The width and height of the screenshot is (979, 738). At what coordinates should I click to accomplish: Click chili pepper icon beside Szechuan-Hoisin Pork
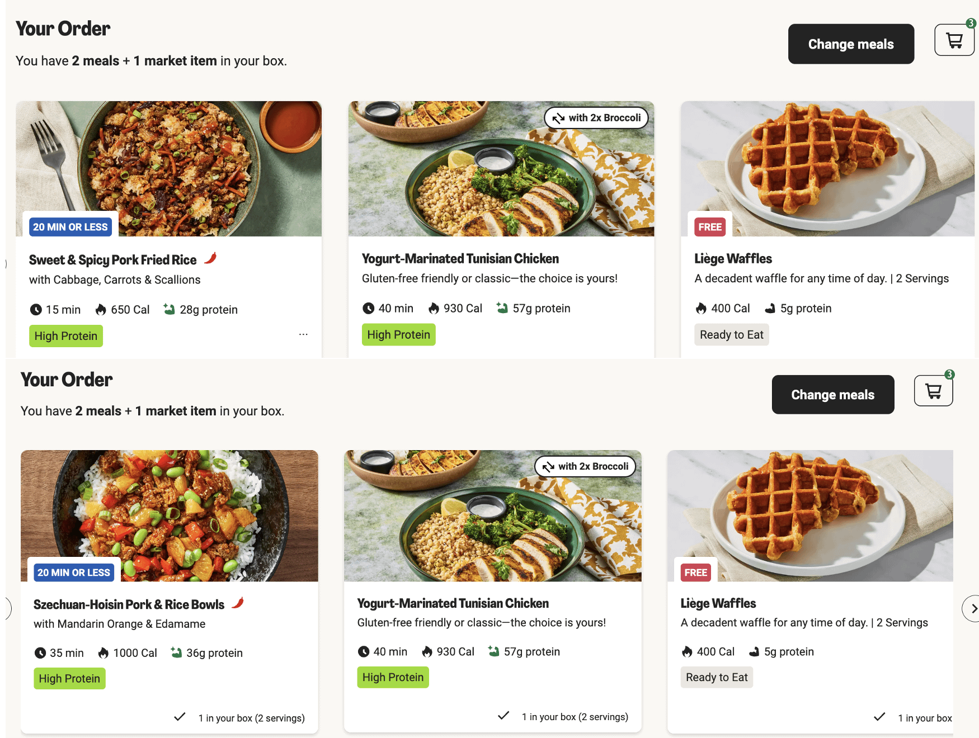[x=238, y=603]
